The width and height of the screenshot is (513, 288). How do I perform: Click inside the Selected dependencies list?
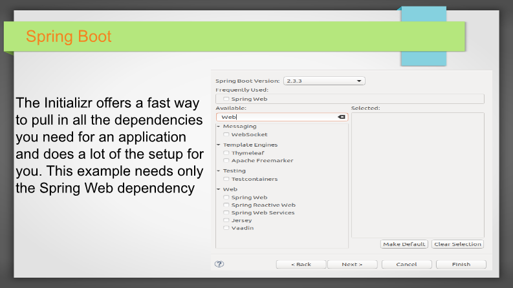418,176
